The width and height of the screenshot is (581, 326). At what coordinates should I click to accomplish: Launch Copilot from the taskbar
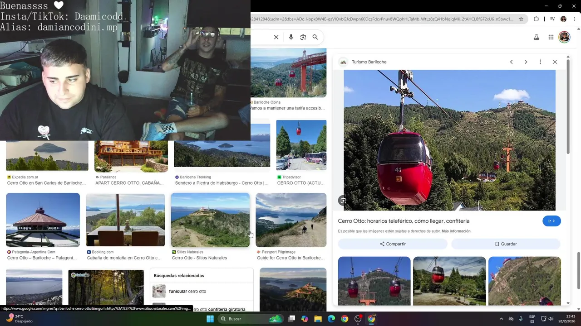tap(305, 319)
